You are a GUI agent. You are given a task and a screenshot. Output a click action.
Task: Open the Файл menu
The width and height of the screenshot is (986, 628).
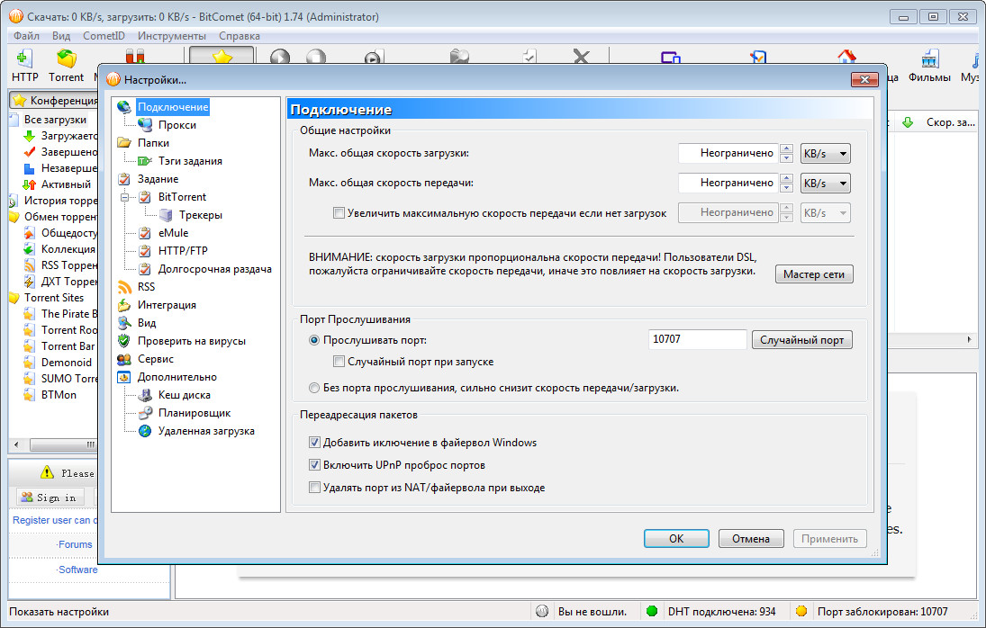pos(26,36)
